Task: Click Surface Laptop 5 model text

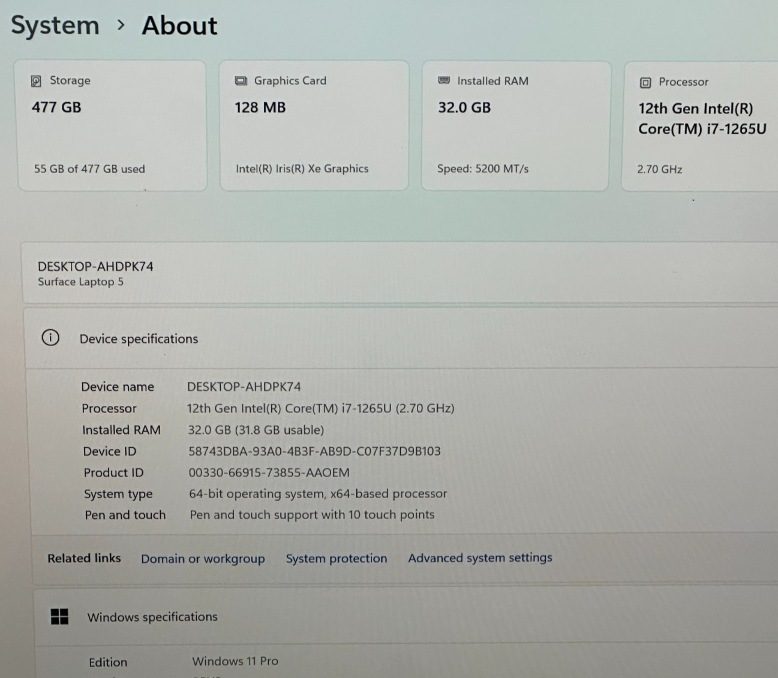Action: (x=81, y=282)
